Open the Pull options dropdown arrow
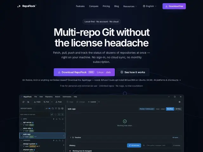The image size is (203, 152). click(x=52, y=102)
